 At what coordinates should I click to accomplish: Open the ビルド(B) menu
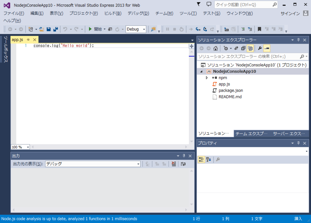(x=113, y=13)
